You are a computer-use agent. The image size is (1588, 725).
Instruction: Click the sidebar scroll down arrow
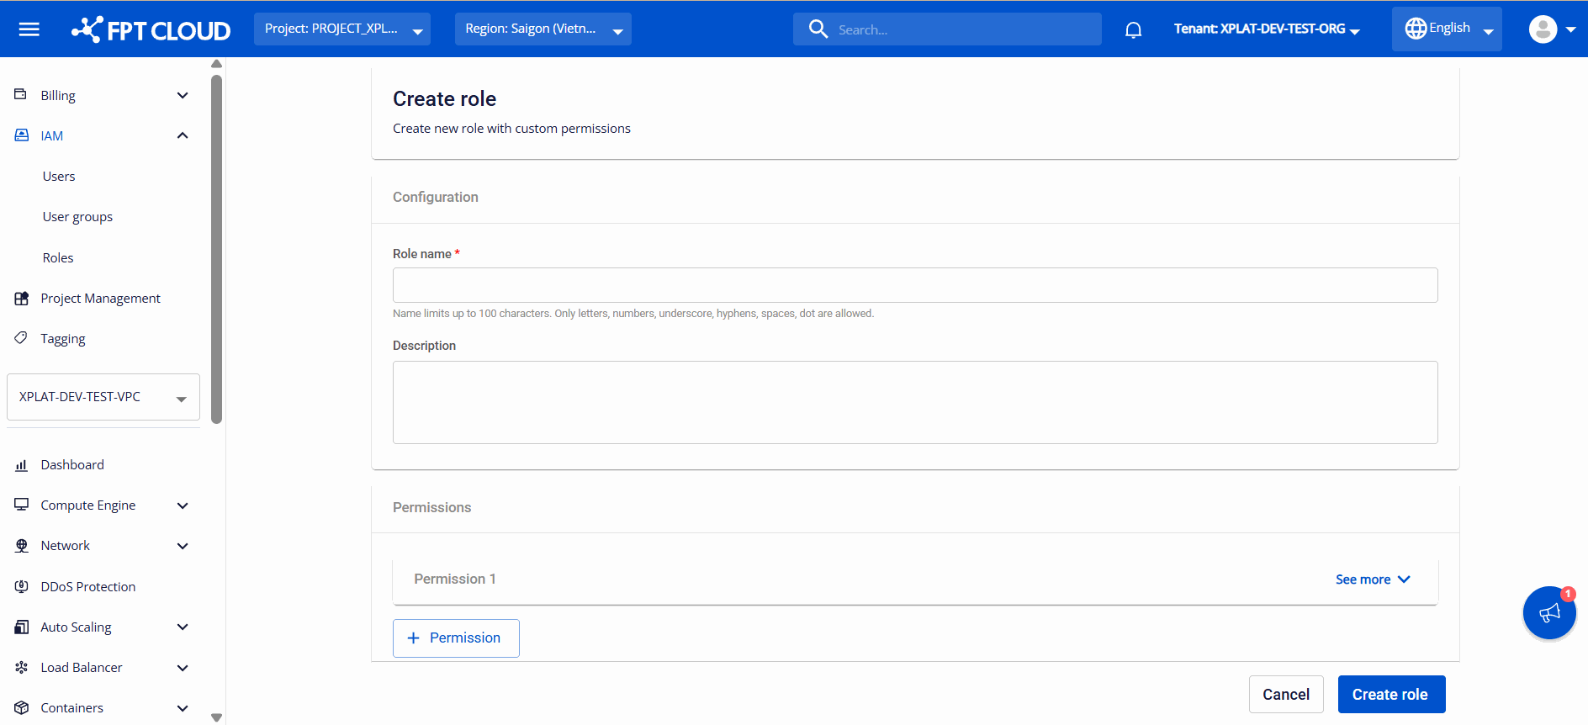216,717
